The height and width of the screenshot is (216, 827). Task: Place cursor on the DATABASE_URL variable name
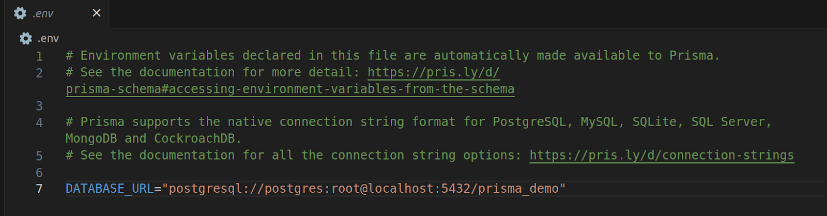click(x=109, y=189)
